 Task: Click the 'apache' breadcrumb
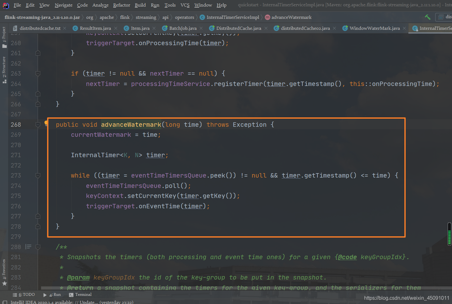(x=107, y=17)
